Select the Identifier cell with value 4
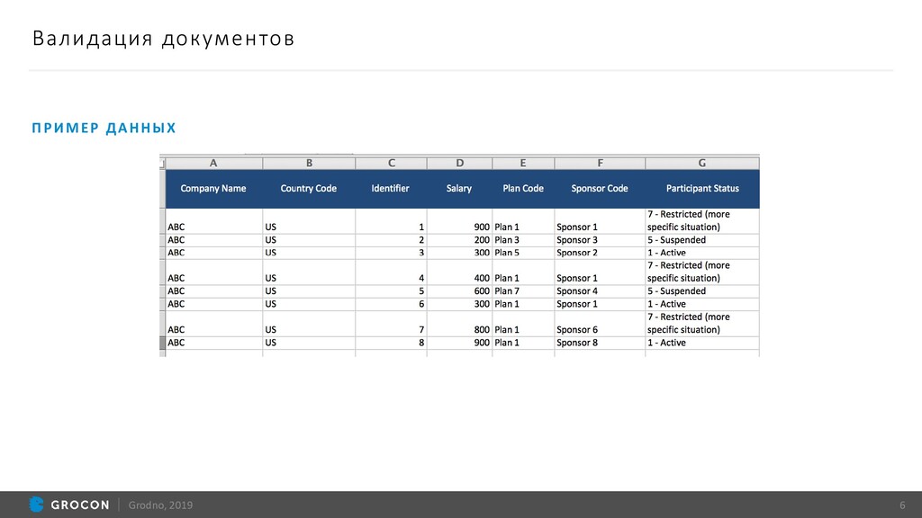 click(391, 272)
